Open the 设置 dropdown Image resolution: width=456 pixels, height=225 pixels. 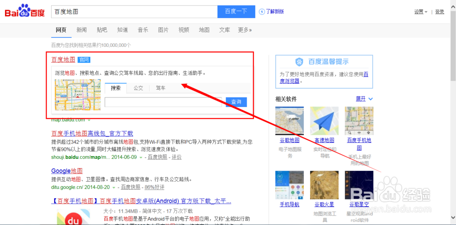coord(421,12)
